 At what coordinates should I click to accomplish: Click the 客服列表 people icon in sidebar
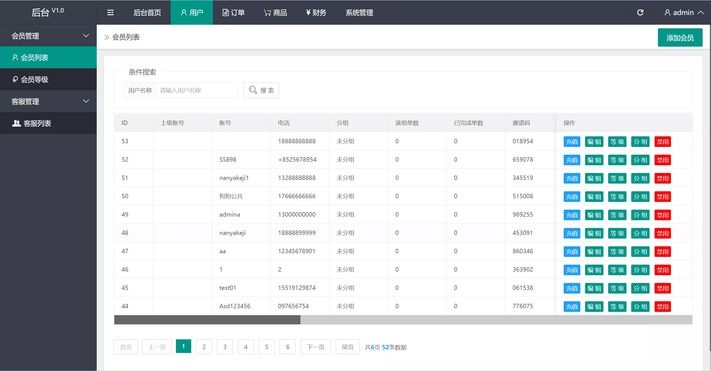pyautogui.click(x=16, y=123)
